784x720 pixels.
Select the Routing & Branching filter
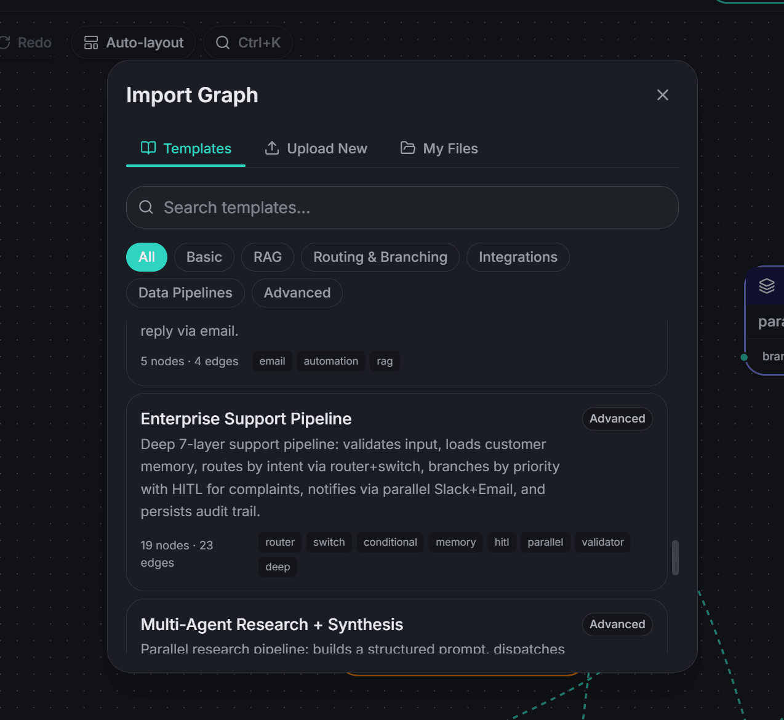(x=380, y=257)
